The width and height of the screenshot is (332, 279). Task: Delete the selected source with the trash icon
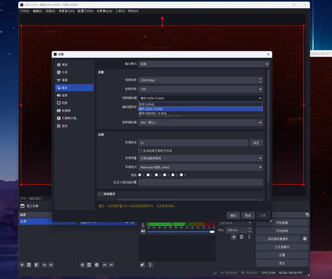pyautogui.click(x=89, y=265)
